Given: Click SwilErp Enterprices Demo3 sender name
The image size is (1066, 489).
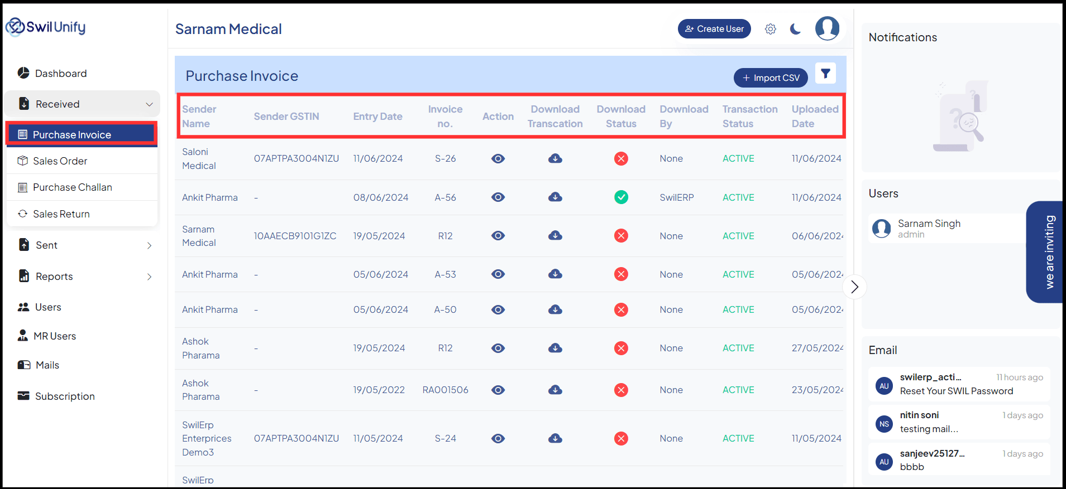Looking at the screenshot, I should [207, 439].
